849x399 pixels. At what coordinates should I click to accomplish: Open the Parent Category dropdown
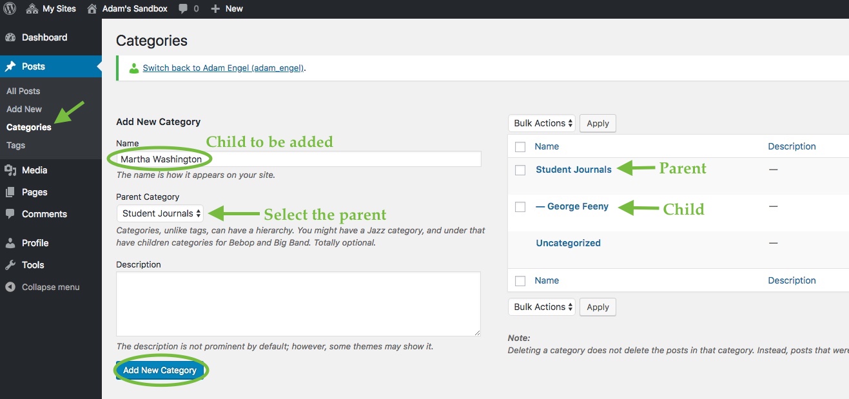pos(161,213)
